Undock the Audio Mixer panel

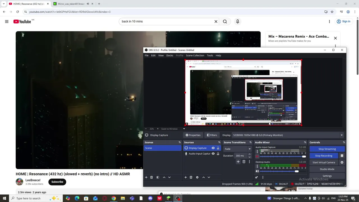[x=305, y=143]
